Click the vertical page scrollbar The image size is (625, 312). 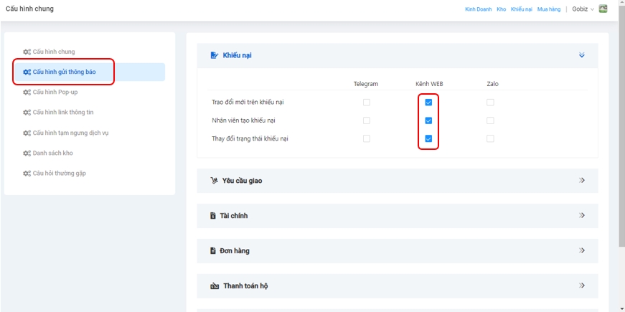coord(621,143)
